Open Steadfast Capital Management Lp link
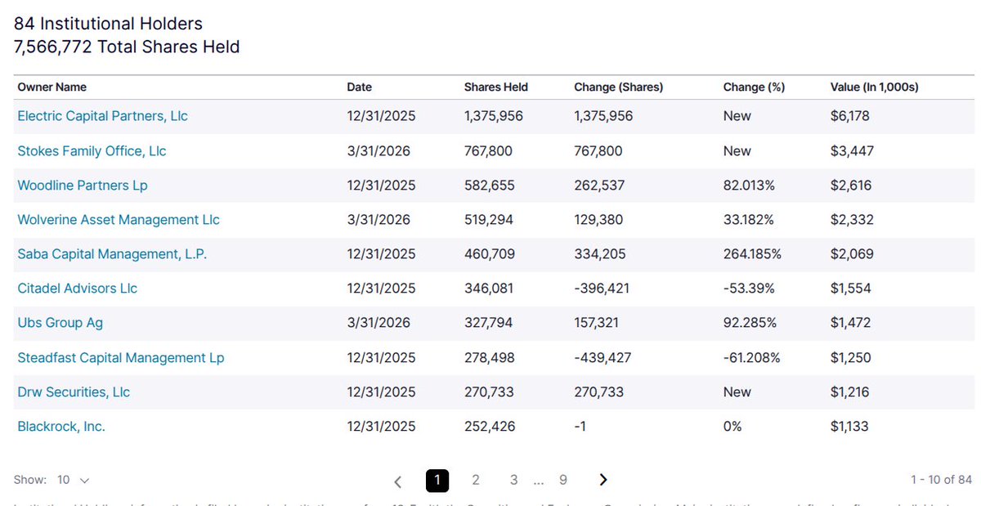The height and width of the screenshot is (506, 981). [120, 358]
